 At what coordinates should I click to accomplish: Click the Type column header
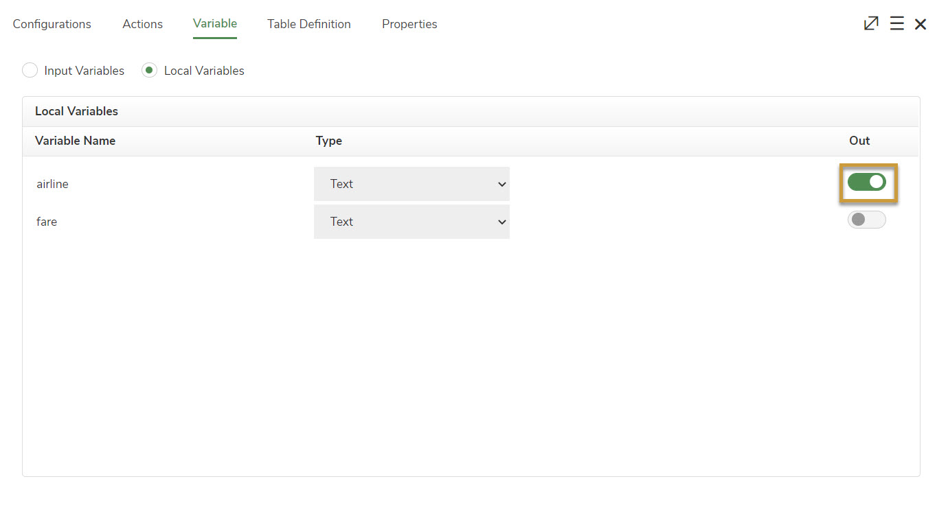tap(329, 141)
